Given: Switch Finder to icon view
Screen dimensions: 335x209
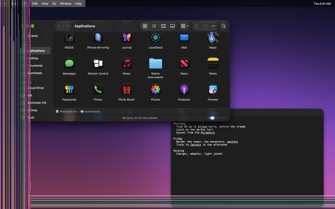Looking at the screenshot, I should coord(145,26).
